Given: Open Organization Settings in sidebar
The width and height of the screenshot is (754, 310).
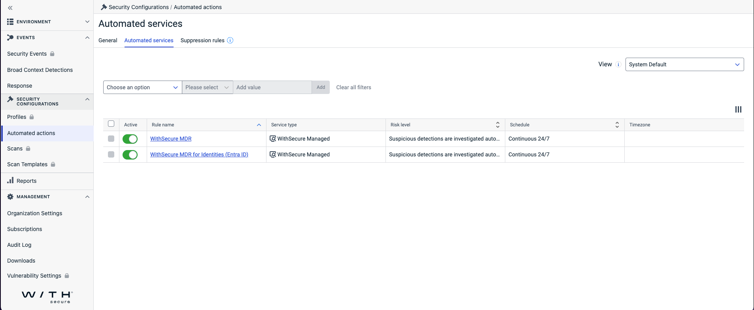Looking at the screenshot, I should 35,213.
